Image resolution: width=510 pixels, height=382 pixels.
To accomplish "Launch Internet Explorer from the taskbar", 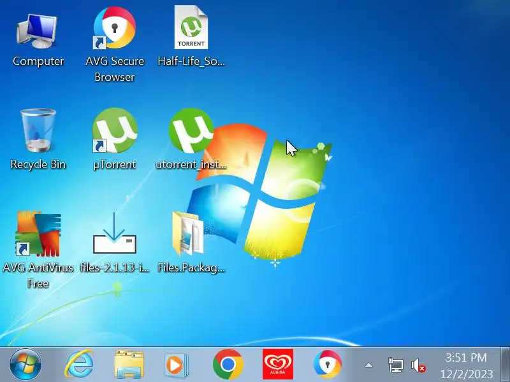I will coord(78,364).
